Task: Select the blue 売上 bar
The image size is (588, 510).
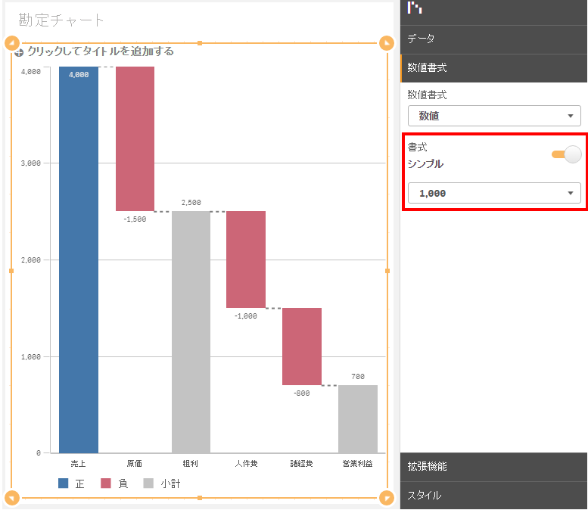Action: [x=79, y=260]
